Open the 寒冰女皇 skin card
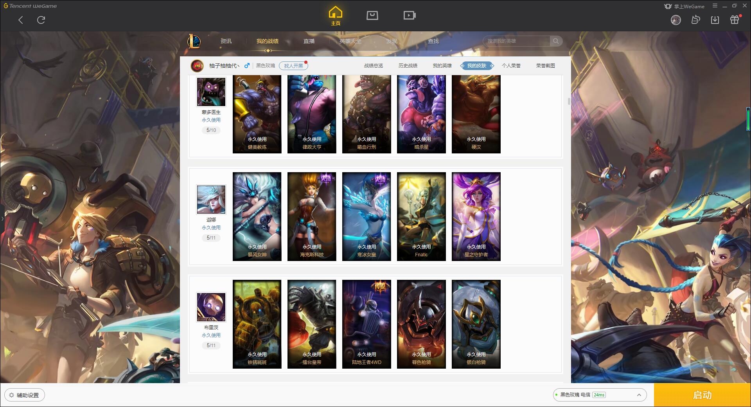The width and height of the screenshot is (751, 407). pos(367,216)
